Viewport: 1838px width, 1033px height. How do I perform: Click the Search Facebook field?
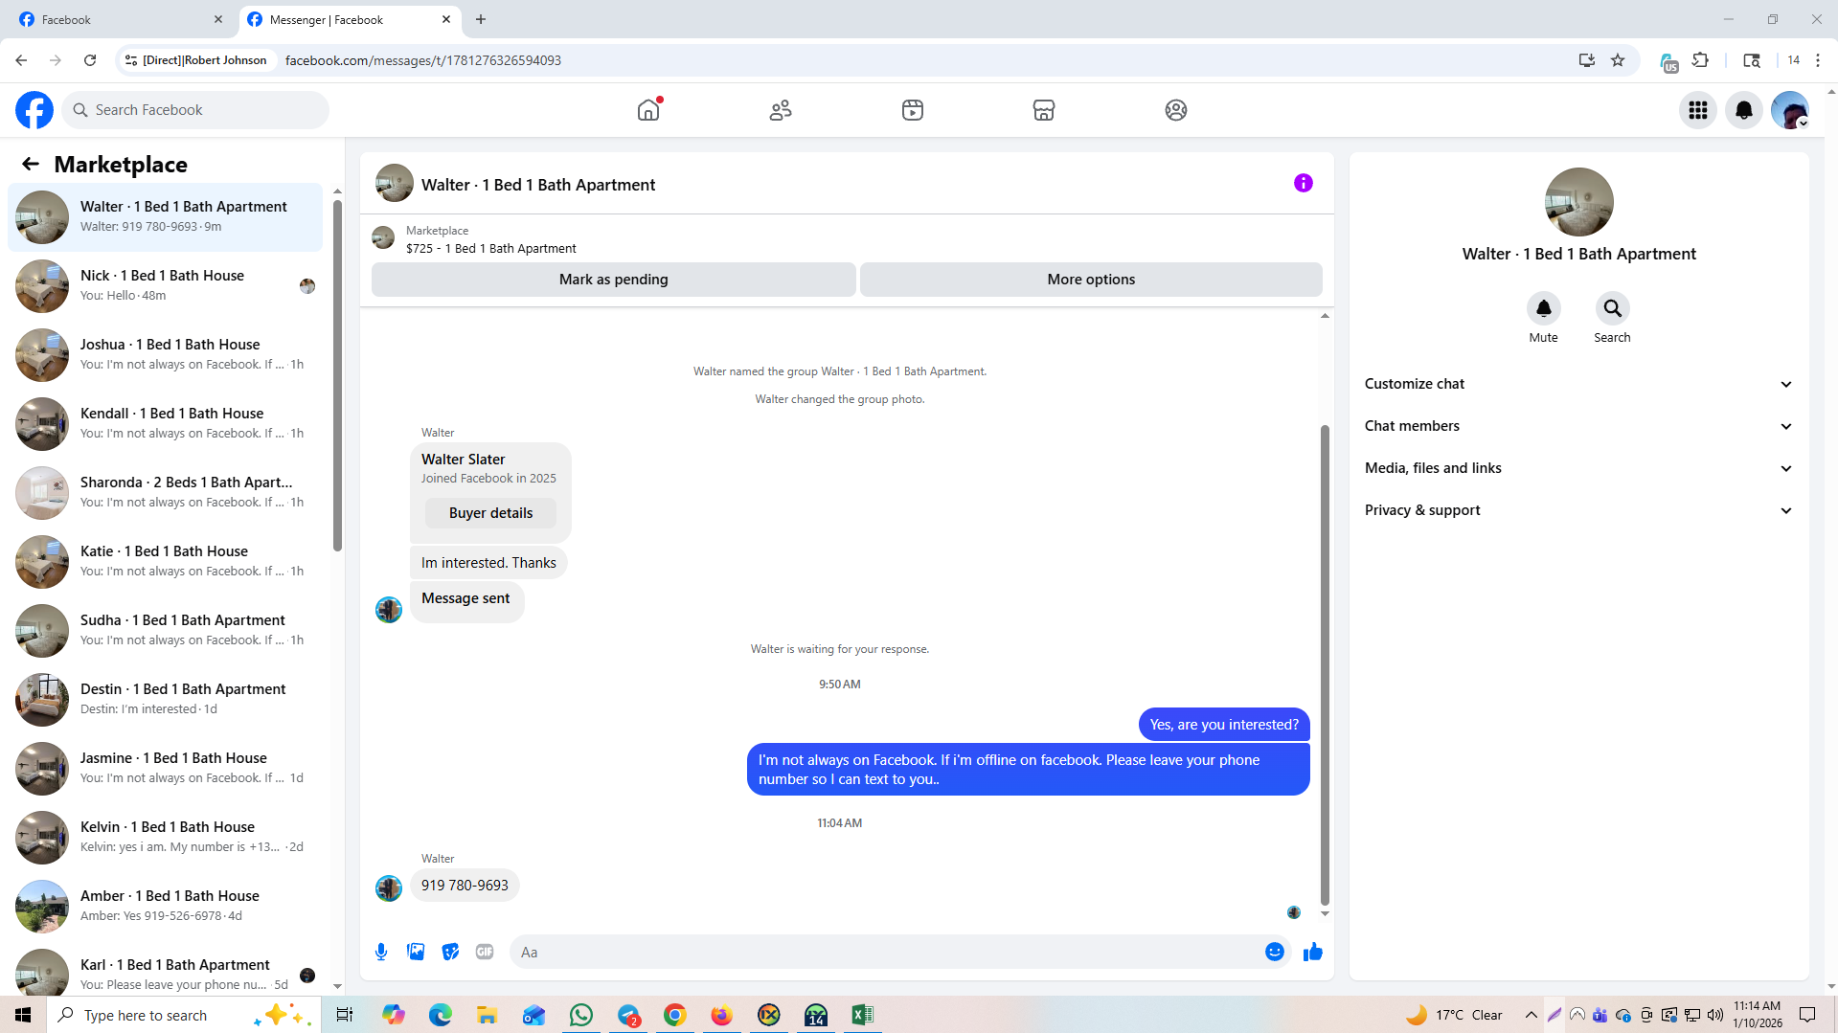[x=195, y=110]
